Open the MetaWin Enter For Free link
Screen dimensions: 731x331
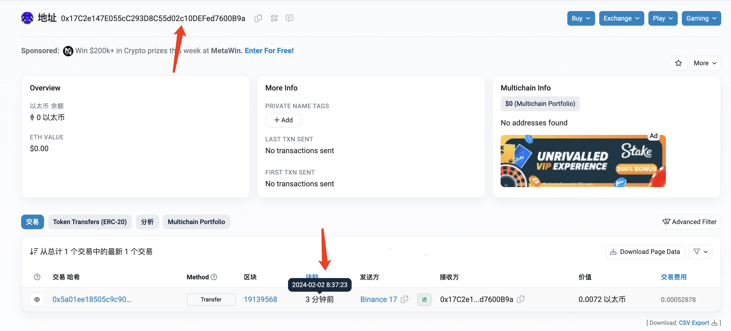click(269, 50)
